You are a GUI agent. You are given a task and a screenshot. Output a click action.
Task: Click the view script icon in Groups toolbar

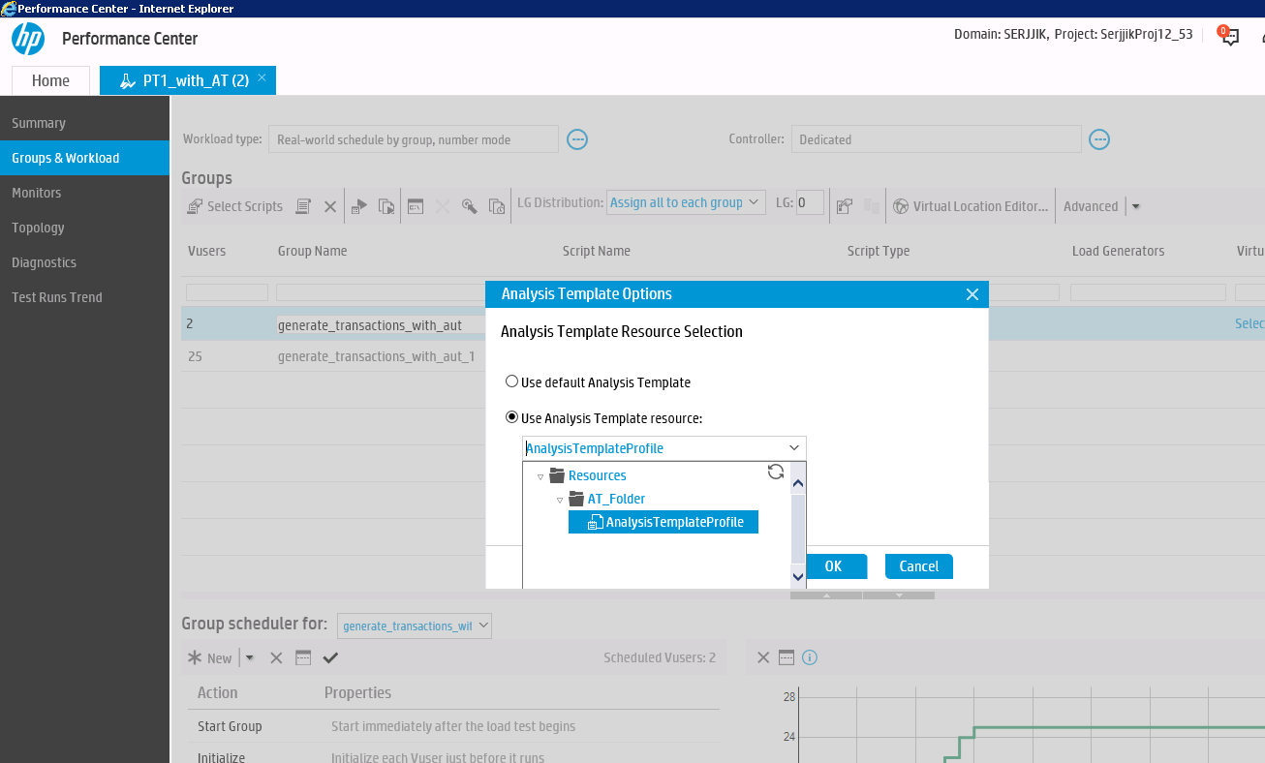coord(303,206)
